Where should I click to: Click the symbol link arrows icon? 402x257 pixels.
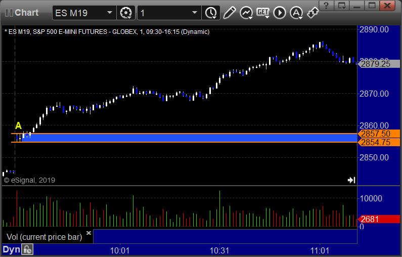point(313,13)
